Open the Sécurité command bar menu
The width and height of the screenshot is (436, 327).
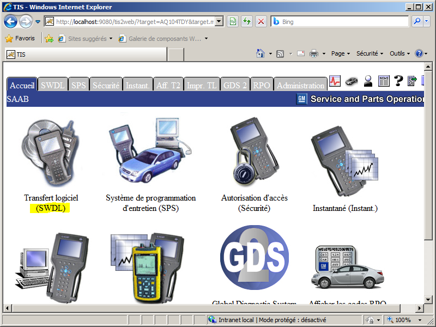click(370, 53)
